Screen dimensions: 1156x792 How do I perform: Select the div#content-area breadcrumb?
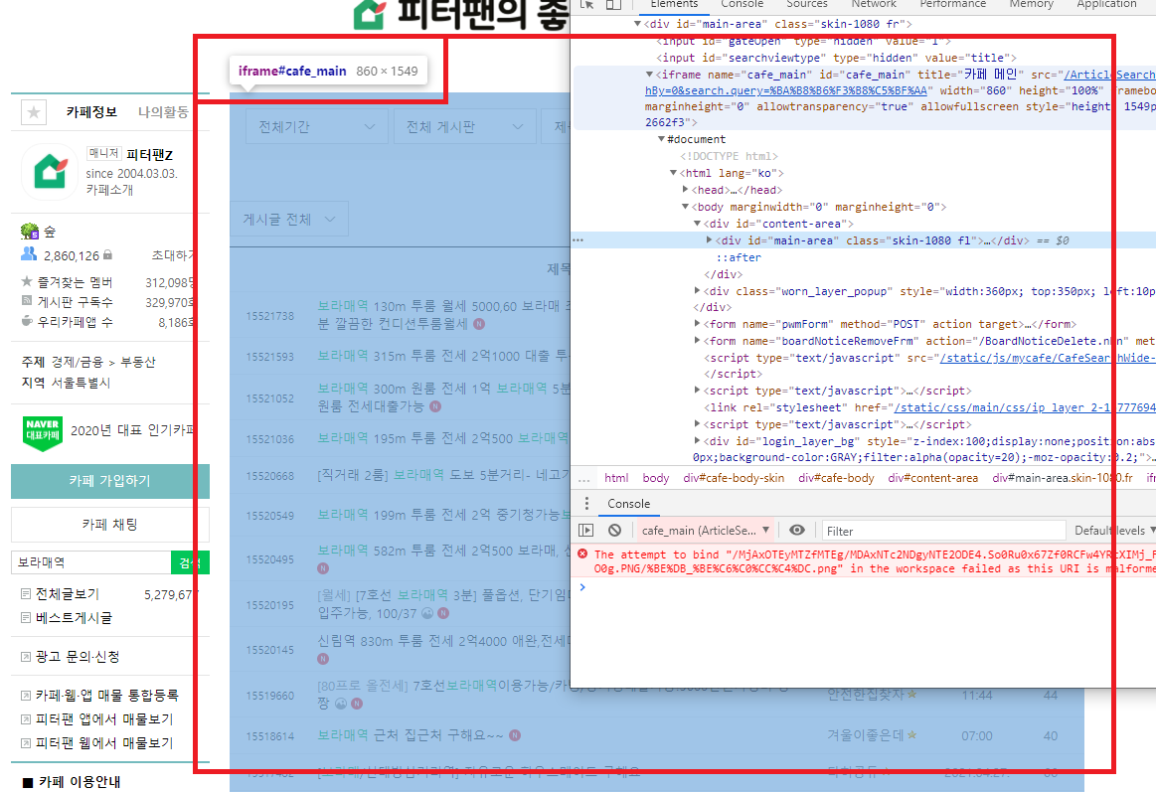[x=932, y=478]
